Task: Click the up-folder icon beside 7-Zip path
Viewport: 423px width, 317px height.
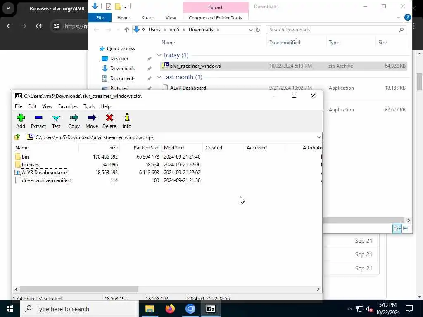Action: (x=17, y=137)
